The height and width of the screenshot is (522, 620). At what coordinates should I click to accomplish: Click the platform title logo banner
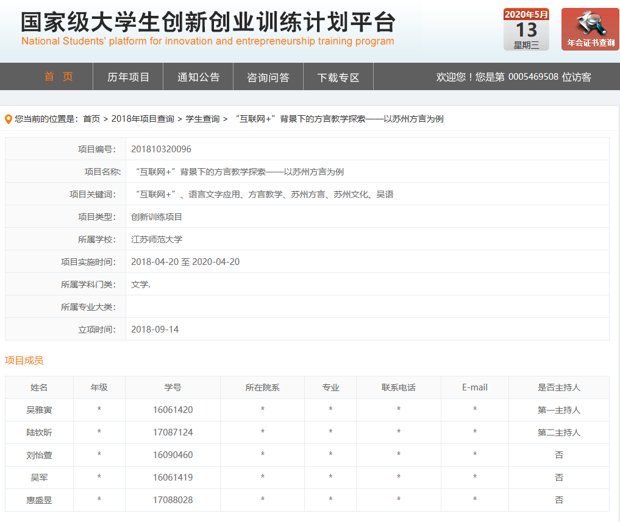pos(208,29)
